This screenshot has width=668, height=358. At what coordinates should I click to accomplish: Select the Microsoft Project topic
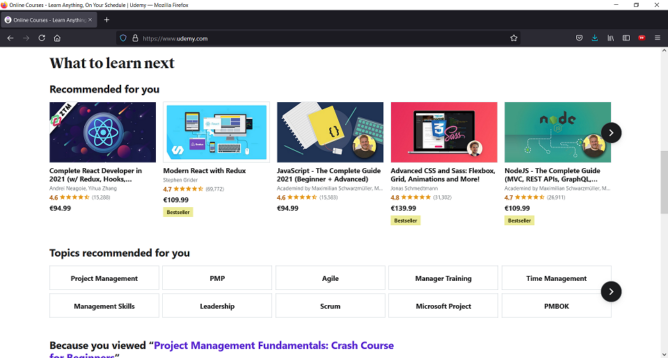pos(443,306)
